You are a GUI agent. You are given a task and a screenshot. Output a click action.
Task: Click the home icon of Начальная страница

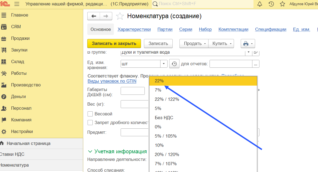pyautogui.click(x=2, y=143)
